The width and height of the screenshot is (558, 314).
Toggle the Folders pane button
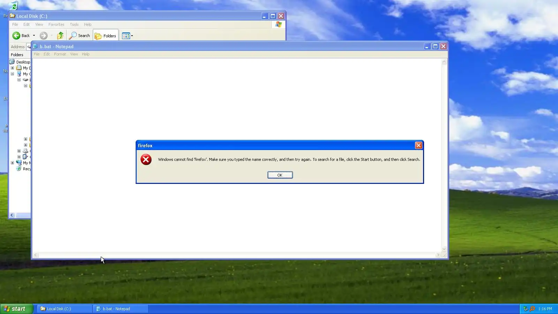click(106, 36)
